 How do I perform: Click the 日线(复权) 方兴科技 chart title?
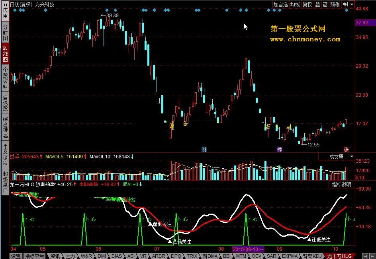click(x=32, y=4)
